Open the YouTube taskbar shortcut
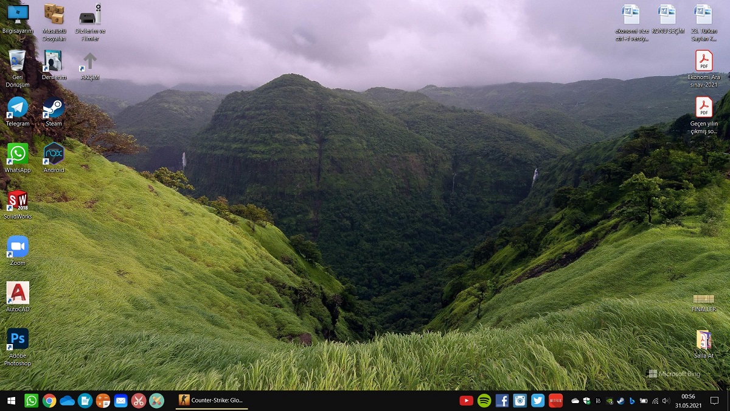The width and height of the screenshot is (730, 411). click(467, 401)
